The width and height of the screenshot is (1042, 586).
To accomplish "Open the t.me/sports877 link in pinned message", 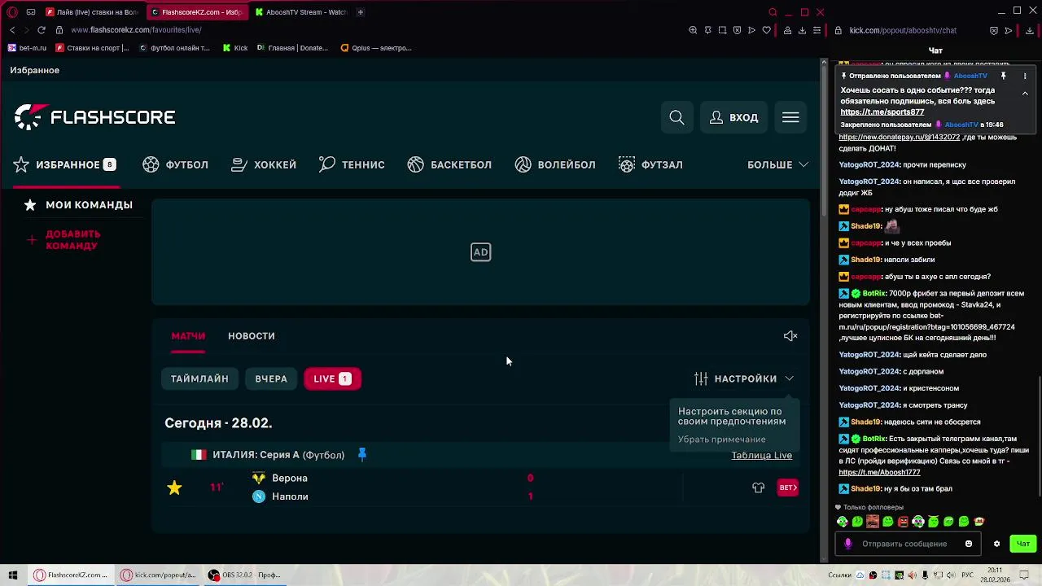I will (x=882, y=112).
